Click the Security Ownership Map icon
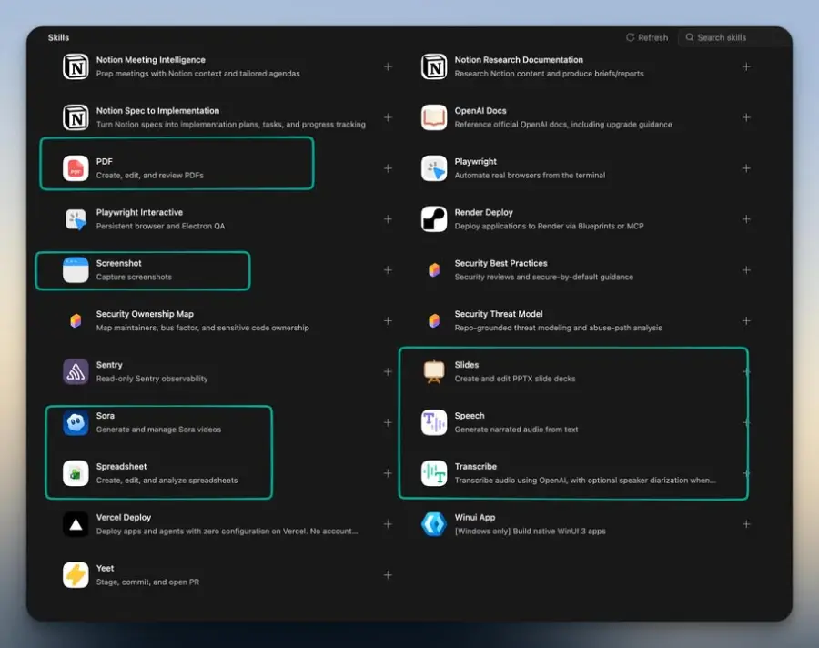819x648 pixels. [76, 320]
